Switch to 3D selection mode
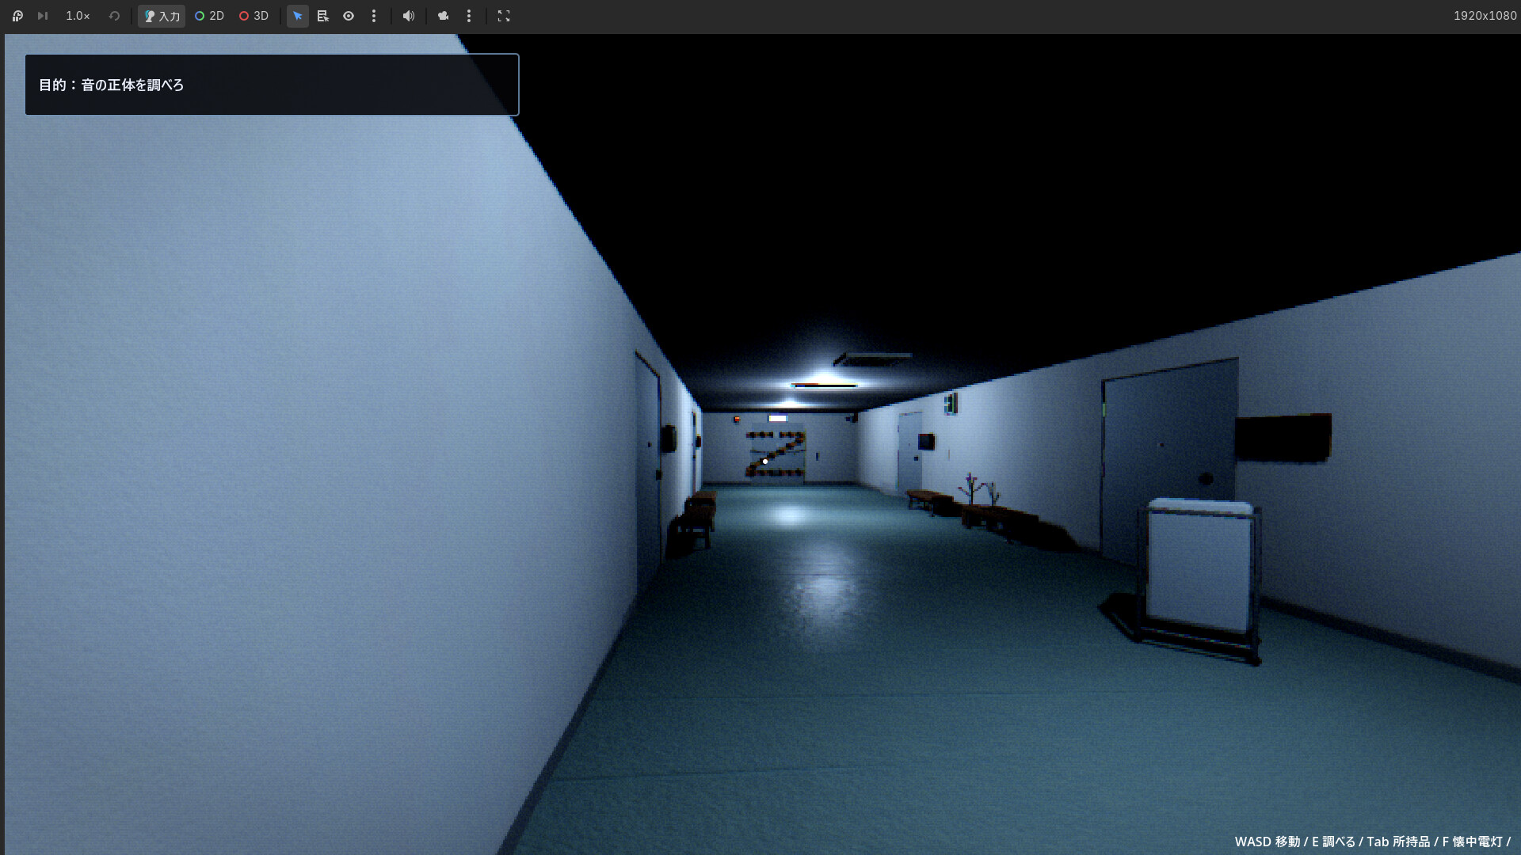The height and width of the screenshot is (855, 1521). coord(253,16)
